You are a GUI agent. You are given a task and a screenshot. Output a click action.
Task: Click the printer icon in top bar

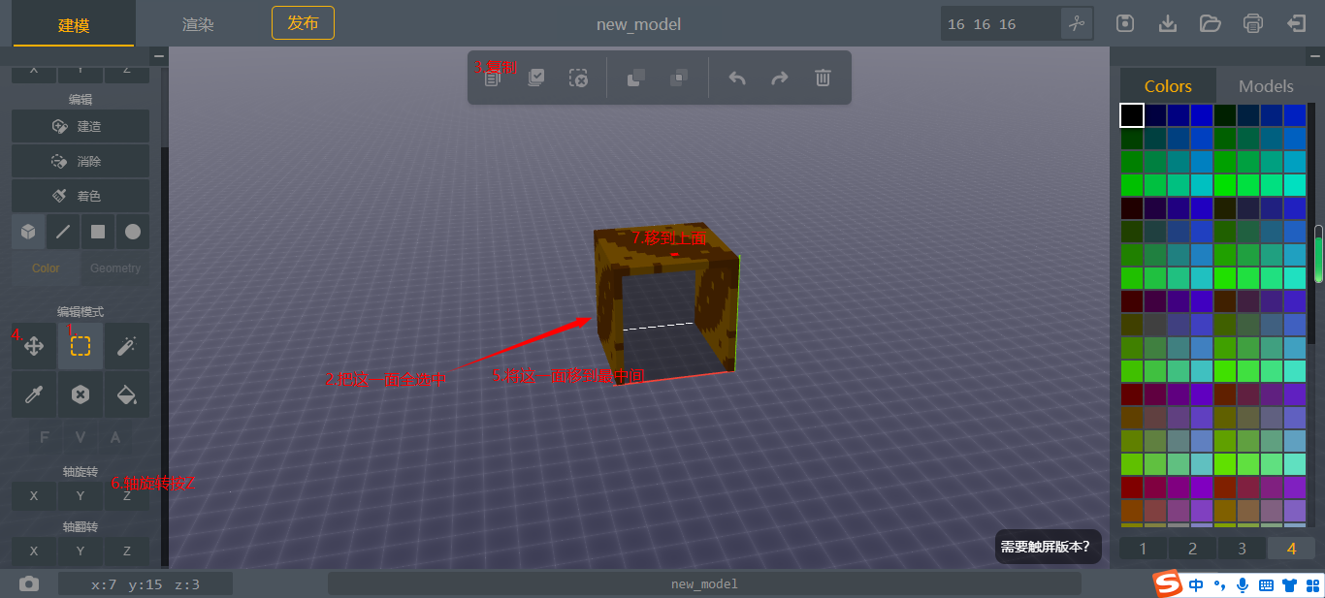(x=1253, y=23)
